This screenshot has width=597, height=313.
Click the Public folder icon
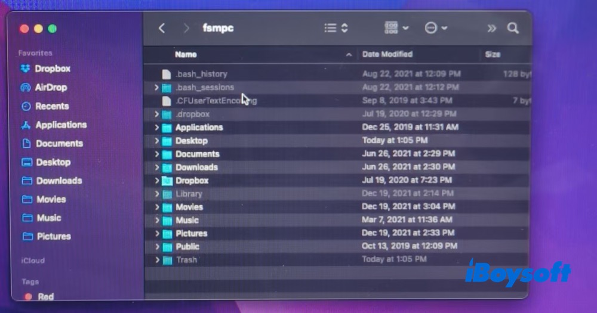[167, 247]
